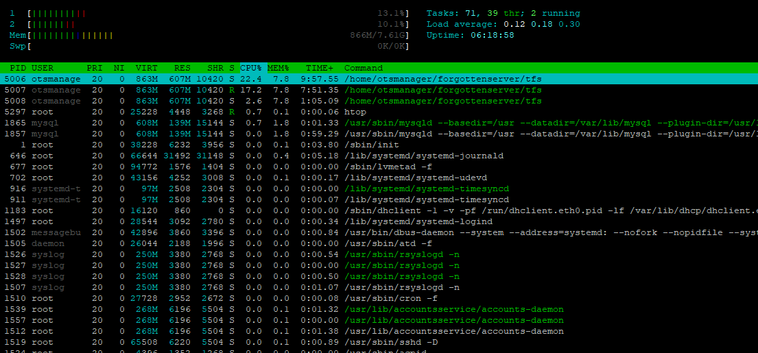Viewport: 758px width, 353px height.
Task: Select the dbus-daemon process row
Action: [x=379, y=233]
